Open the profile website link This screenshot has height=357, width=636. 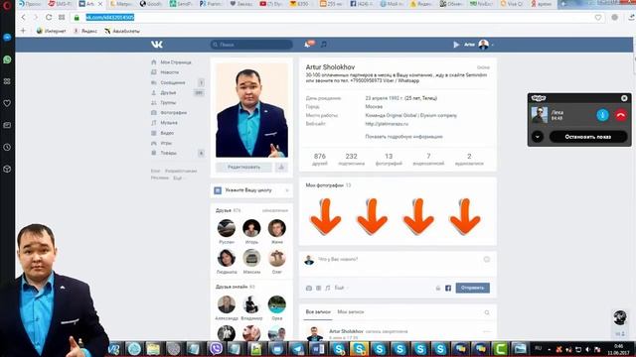[387, 124]
